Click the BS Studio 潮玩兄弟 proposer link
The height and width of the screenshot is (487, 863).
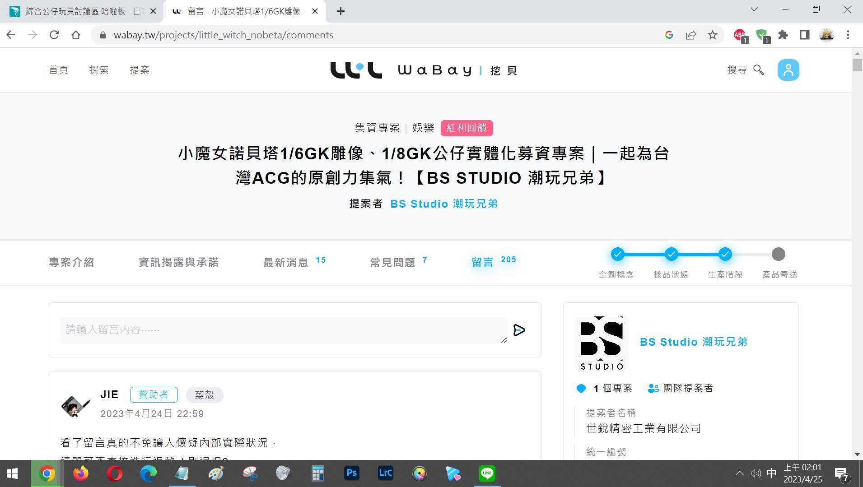(444, 204)
